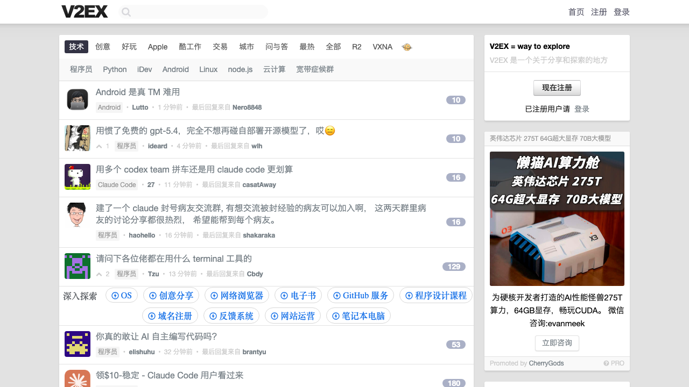Image resolution: width=689 pixels, height=387 pixels.
Task: Switch to R2 tab
Action: pos(357,47)
